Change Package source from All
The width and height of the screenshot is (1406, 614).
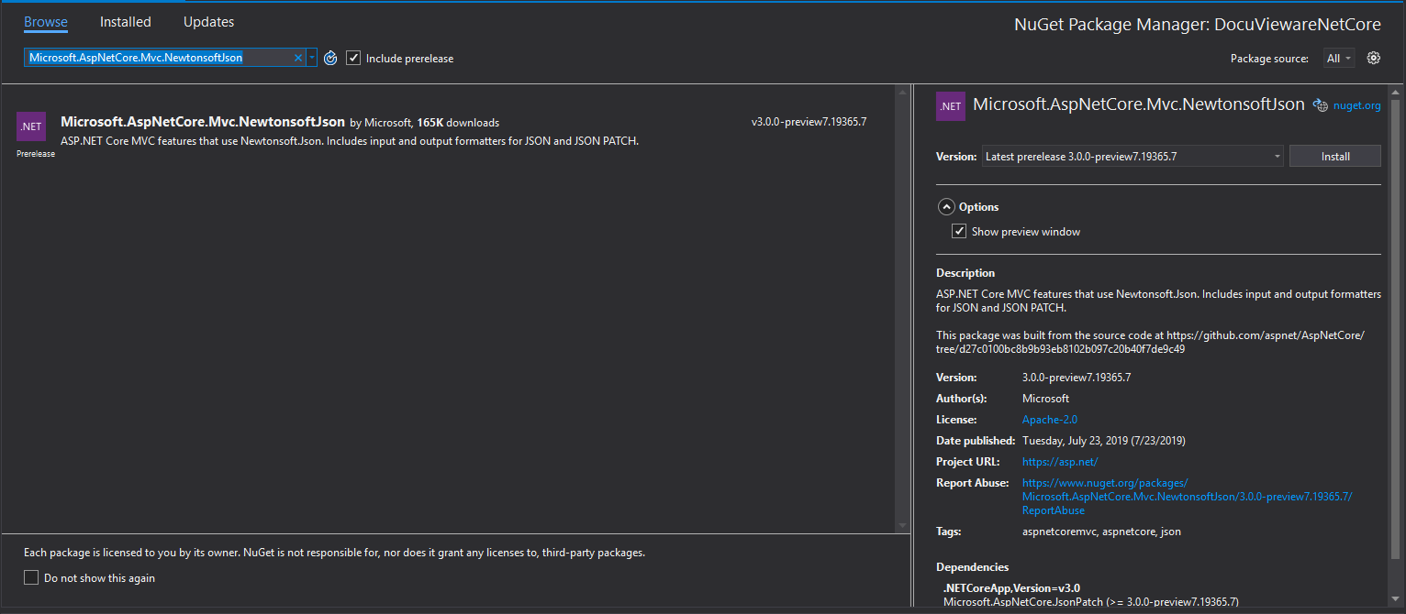(1339, 57)
